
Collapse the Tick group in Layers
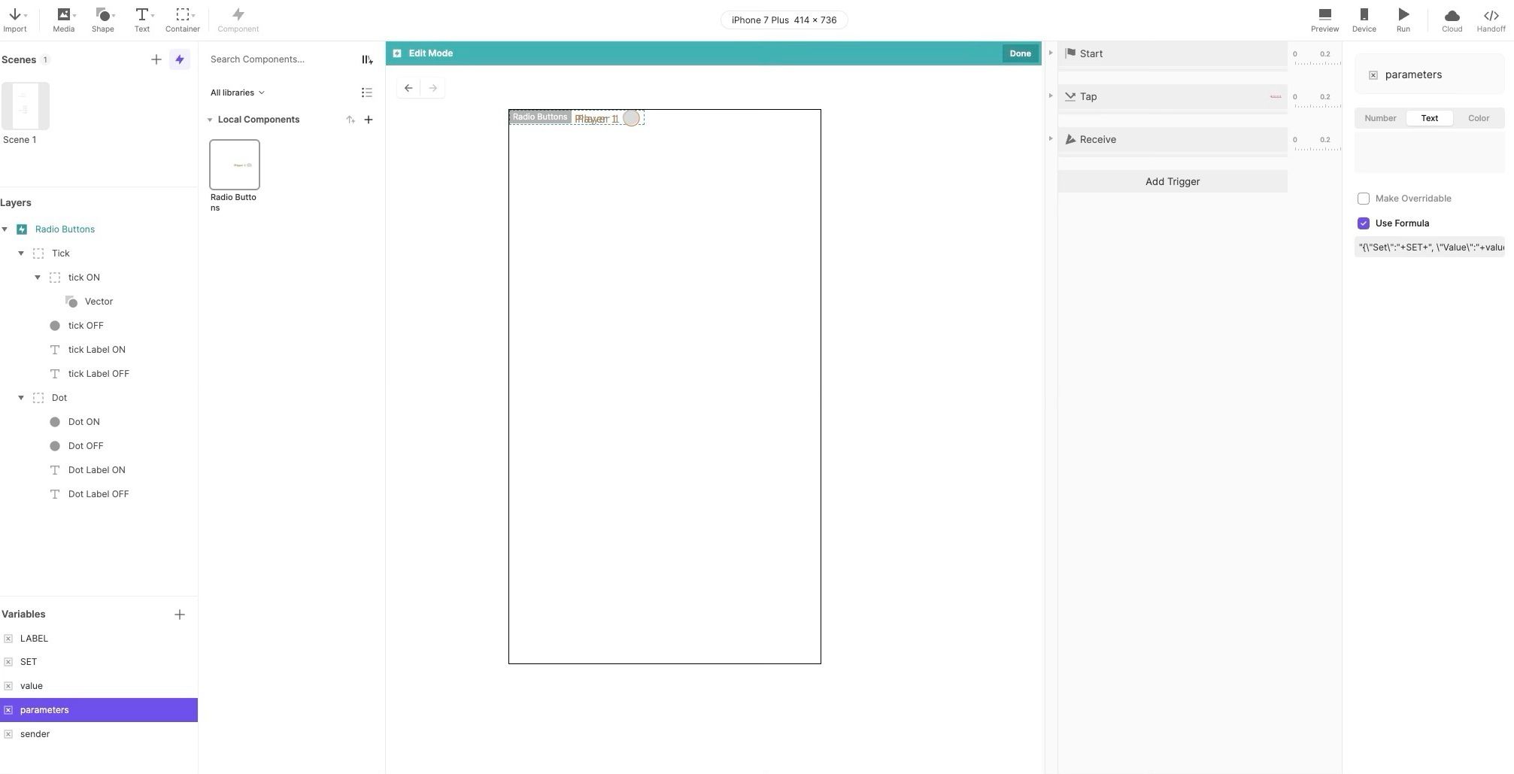pyautogui.click(x=21, y=253)
